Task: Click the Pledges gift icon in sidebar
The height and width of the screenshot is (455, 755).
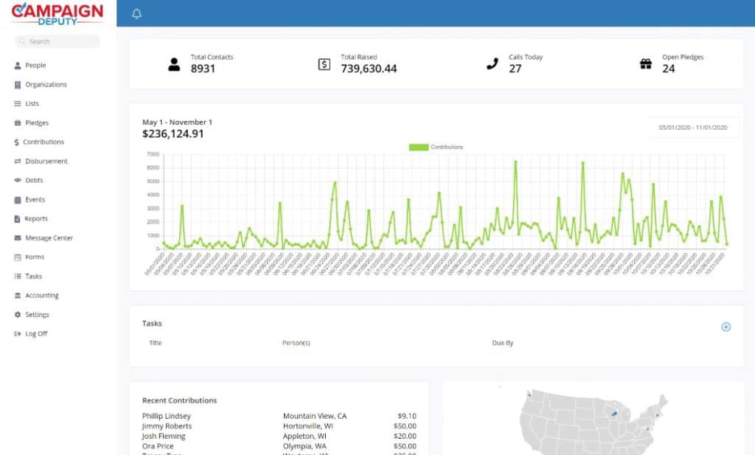Action: point(18,123)
